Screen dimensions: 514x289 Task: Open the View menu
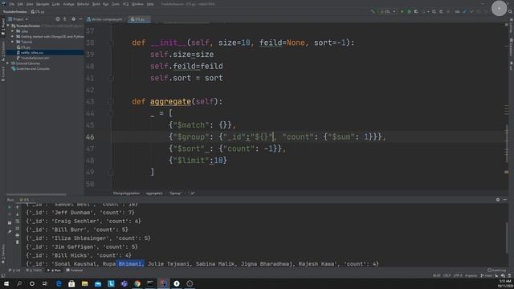tap(30, 4)
